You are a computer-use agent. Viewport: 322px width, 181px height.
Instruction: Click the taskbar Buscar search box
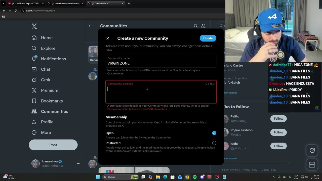[x=121, y=177]
